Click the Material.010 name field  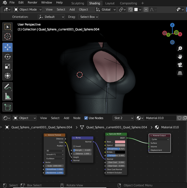click(160, 118)
